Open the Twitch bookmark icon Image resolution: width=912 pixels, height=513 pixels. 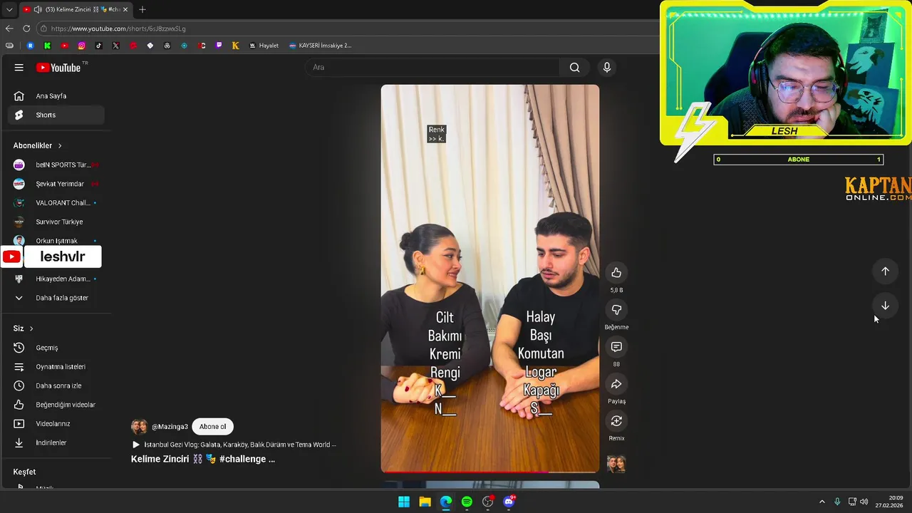218,46
